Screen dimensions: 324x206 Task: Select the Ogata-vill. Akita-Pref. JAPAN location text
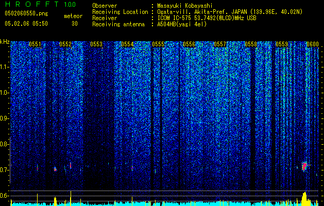230,12
